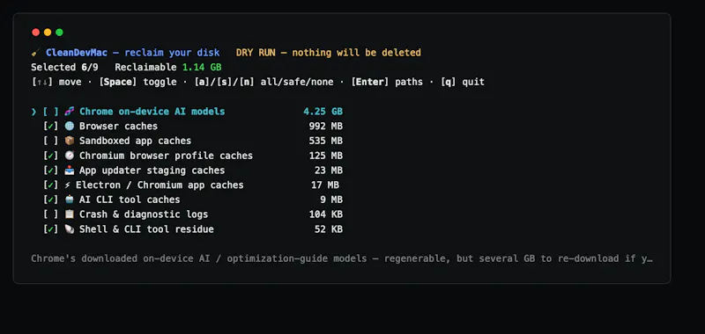This screenshot has width=705, height=334.
Task: Uncheck the Browser caches checkbox
Action: (x=51, y=127)
